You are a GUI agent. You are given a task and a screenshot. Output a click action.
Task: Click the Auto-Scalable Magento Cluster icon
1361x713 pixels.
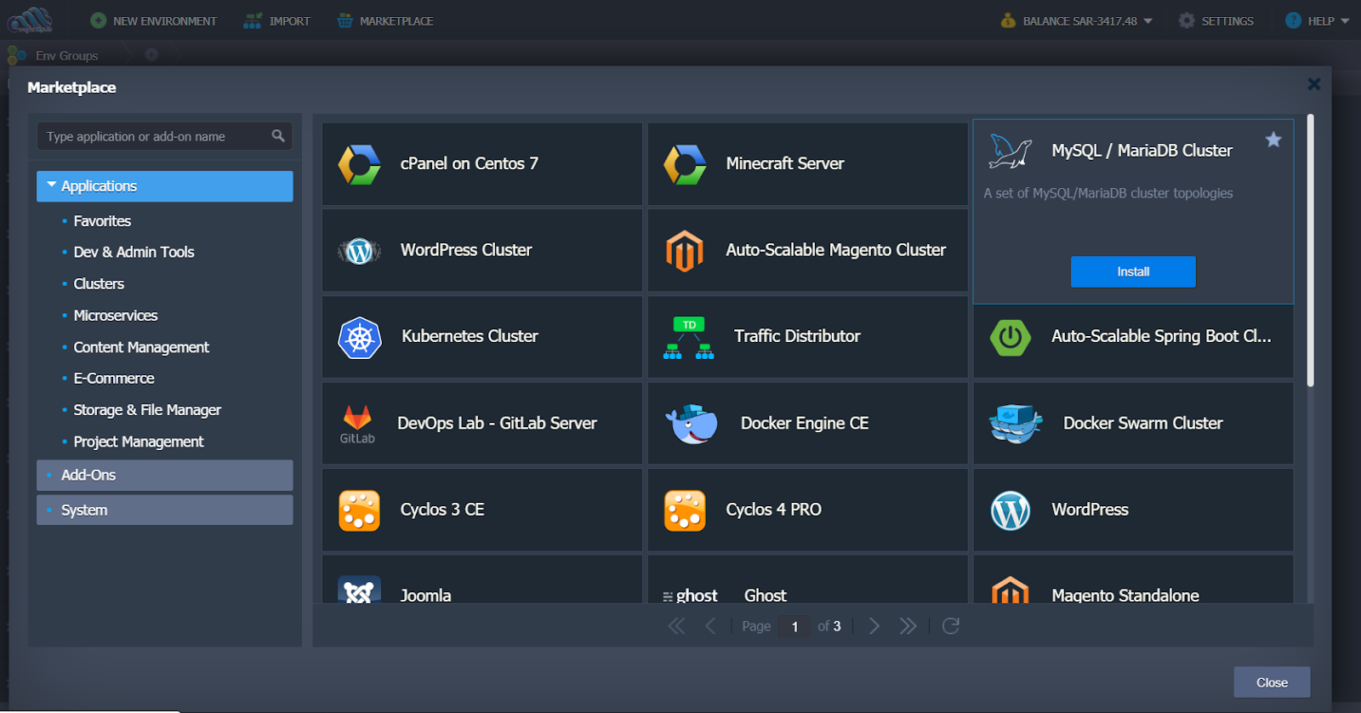[x=685, y=251]
